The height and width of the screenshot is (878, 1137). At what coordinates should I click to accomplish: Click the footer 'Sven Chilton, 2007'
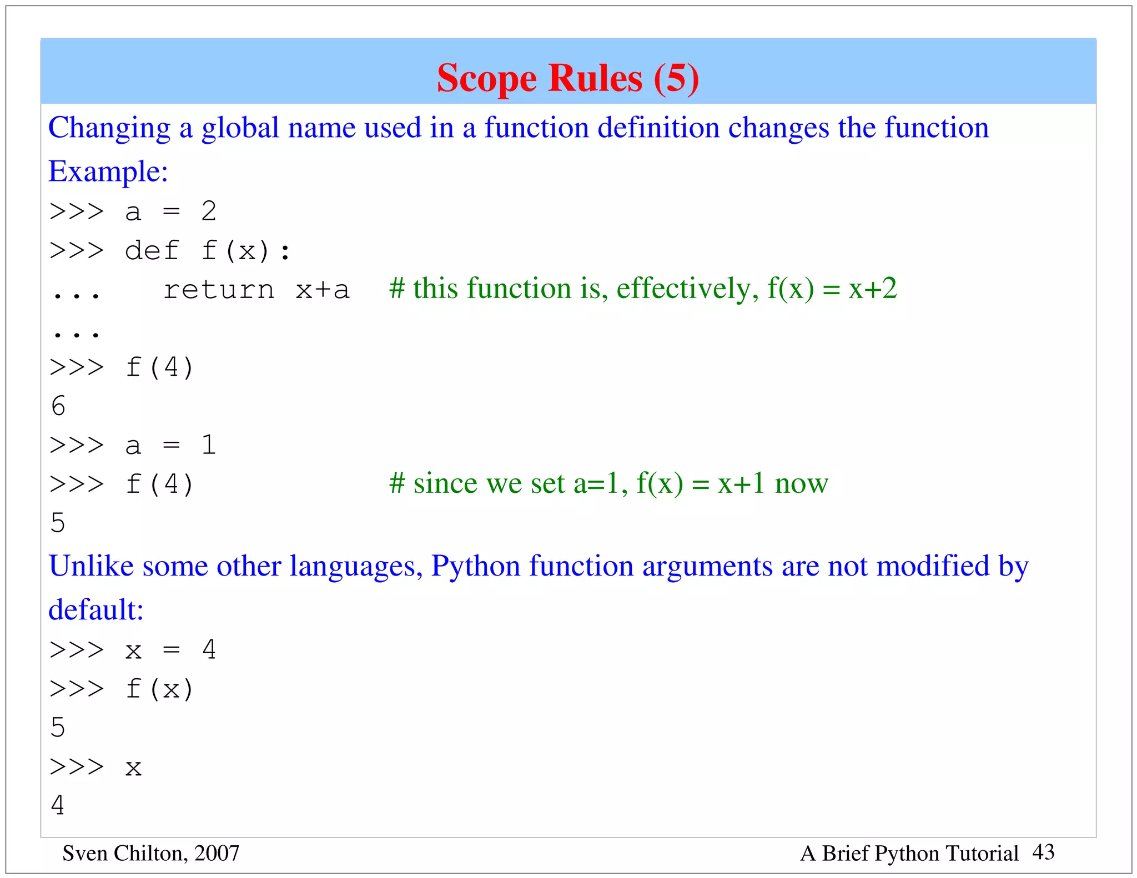point(151,854)
